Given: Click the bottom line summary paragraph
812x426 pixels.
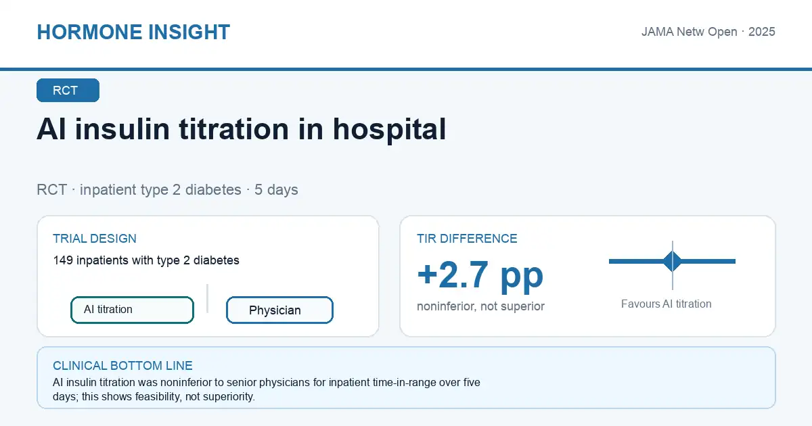Looking at the screenshot, I should pyautogui.click(x=267, y=389).
